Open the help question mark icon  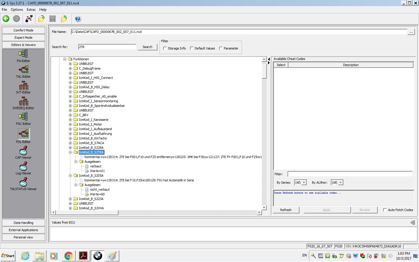(78, 19)
